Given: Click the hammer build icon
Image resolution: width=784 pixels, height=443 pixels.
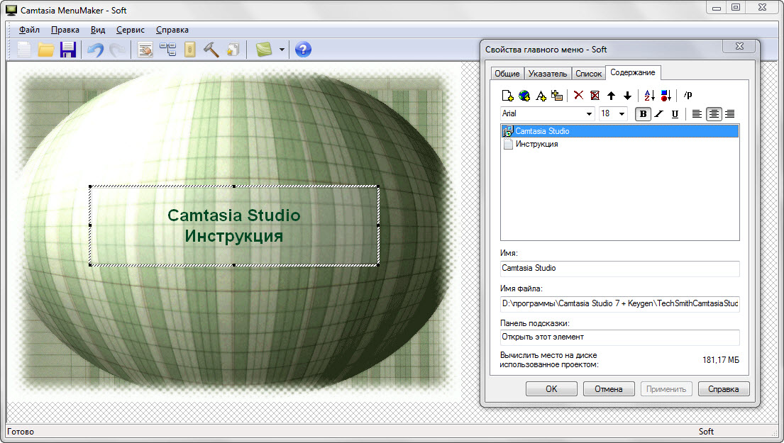Looking at the screenshot, I should [x=211, y=50].
